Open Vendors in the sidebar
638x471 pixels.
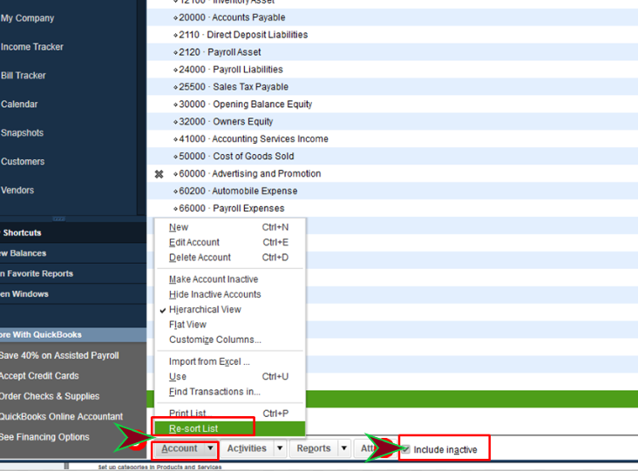tap(17, 190)
